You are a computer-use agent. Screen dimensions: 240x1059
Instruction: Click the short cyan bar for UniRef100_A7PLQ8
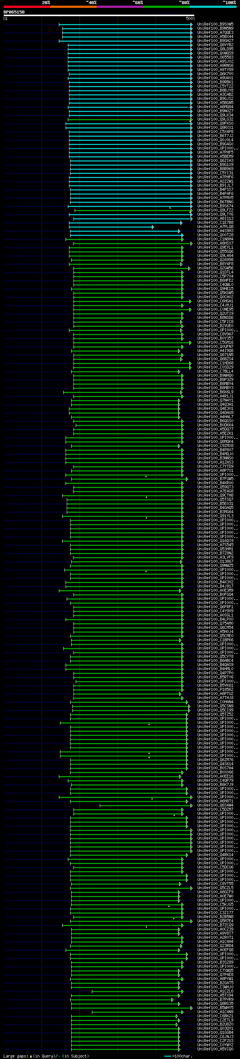pos(111,227)
